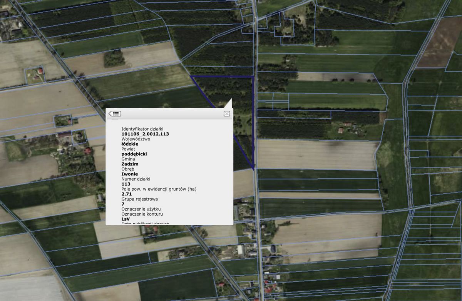Click the Oznaczenie konturu label
The height and width of the screenshot is (301, 462).
[x=142, y=214]
